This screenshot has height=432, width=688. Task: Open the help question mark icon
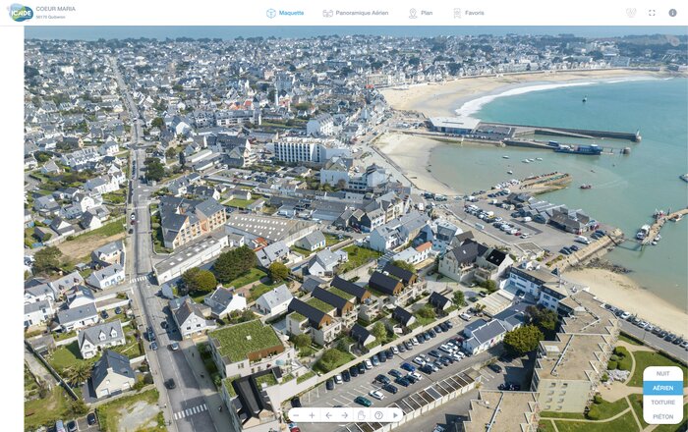pos(378,415)
